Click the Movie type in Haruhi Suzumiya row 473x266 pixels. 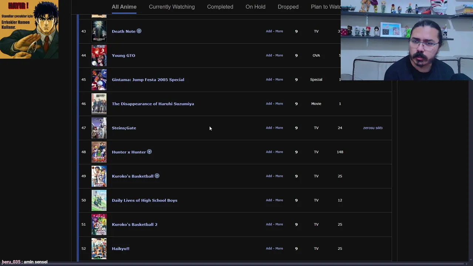coord(316,104)
